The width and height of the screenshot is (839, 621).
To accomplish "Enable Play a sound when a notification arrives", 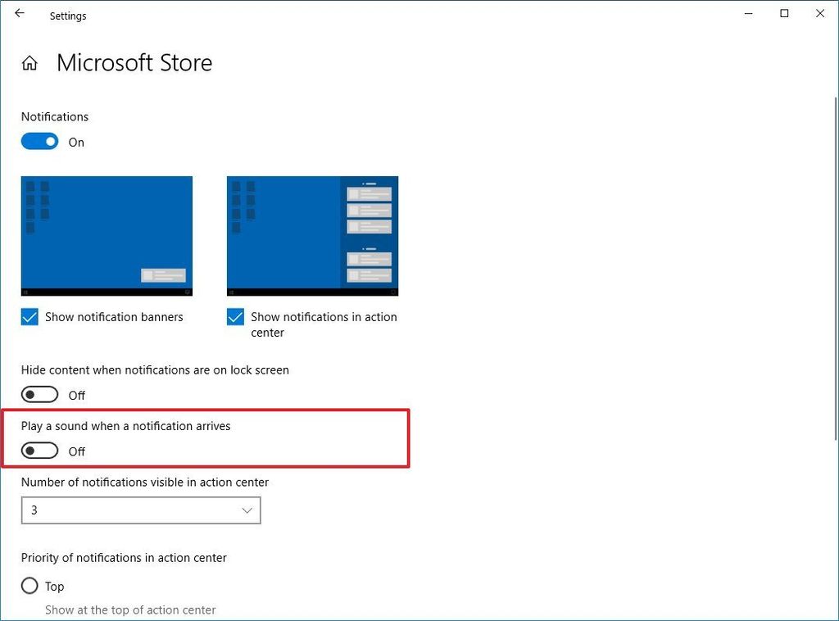I will tap(39, 451).
